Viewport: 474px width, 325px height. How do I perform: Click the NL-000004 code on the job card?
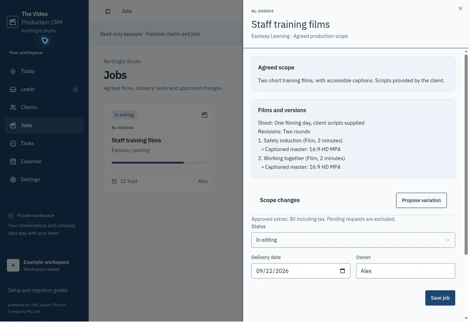pyautogui.click(x=123, y=128)
